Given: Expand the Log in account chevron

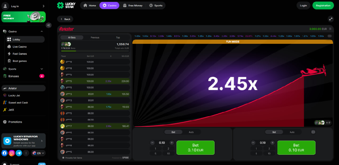Looking at the screenshot, I should click(x=43, y=6).
